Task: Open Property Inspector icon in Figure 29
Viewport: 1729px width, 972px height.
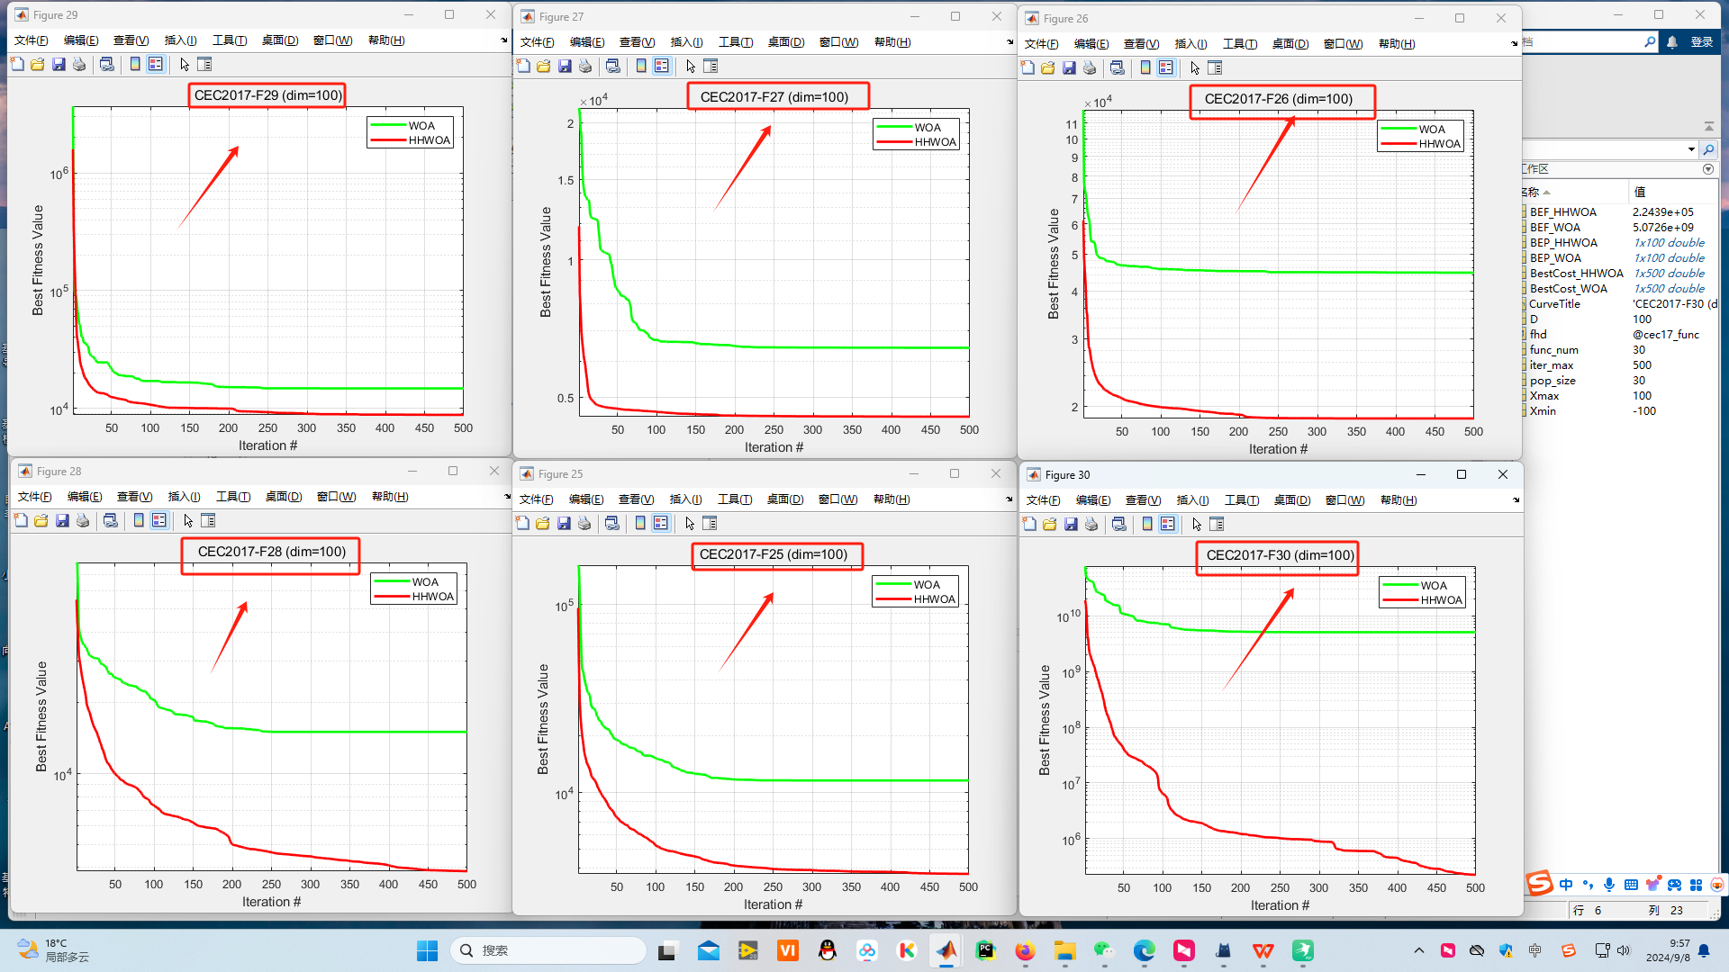Action: 204,65
